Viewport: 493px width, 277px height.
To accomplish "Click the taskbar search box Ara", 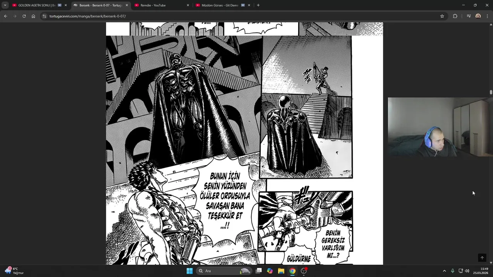I will (224, 271).
